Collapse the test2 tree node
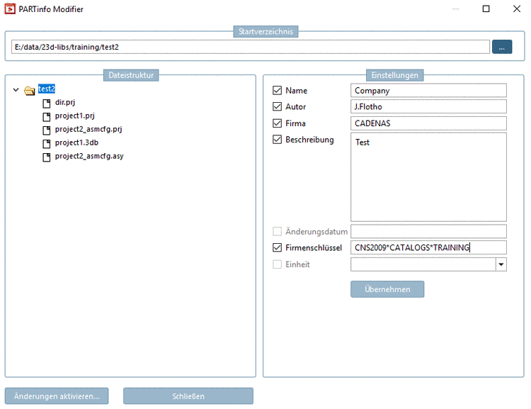531x409 pixels. [16, 90]
